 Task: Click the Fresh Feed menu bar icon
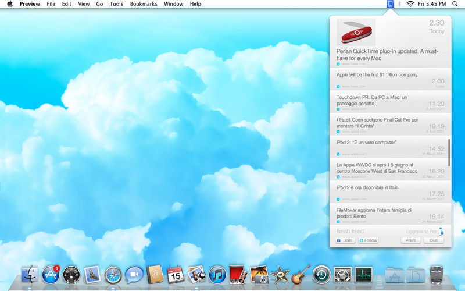[x=390, y=4]
